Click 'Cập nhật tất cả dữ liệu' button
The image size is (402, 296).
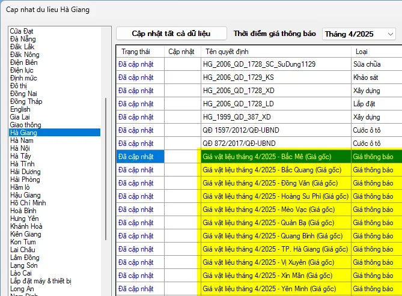[171, 34]
